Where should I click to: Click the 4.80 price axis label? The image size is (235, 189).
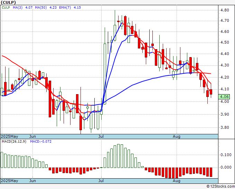point(225,10)
